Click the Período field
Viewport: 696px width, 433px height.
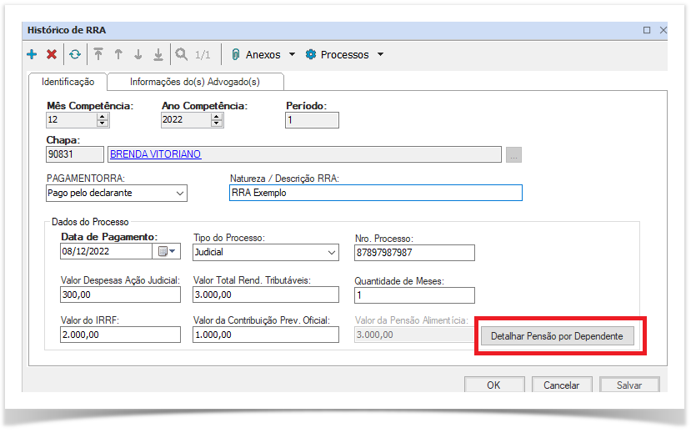[x=312, y=120]
